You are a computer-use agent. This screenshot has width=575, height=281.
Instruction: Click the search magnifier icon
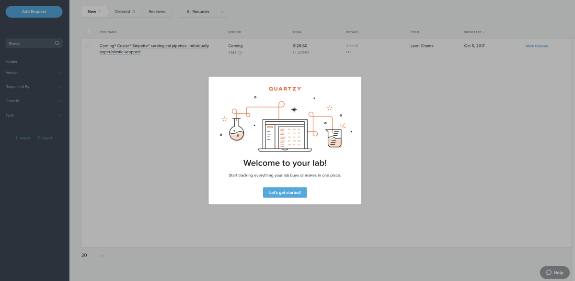point(57,43)
